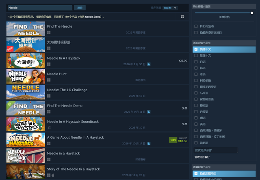This screenshot has width=260, height=180.
Task: Check 阿拉伯语 language filter
Action: click(x=196, y=80)
